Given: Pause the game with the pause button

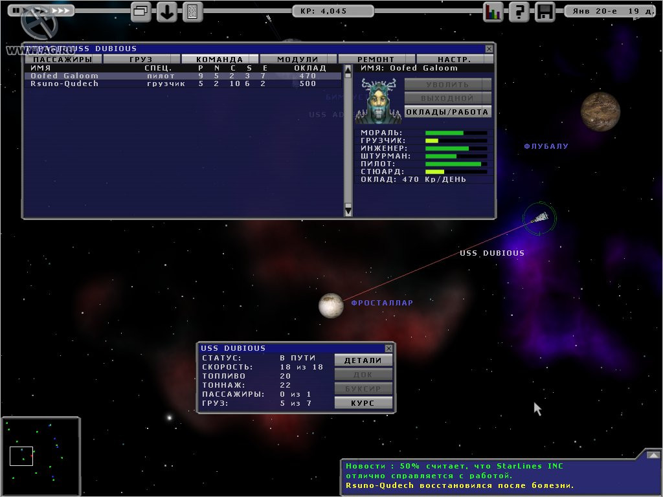Looking at the screenshot, I should [x=16, y=10].
